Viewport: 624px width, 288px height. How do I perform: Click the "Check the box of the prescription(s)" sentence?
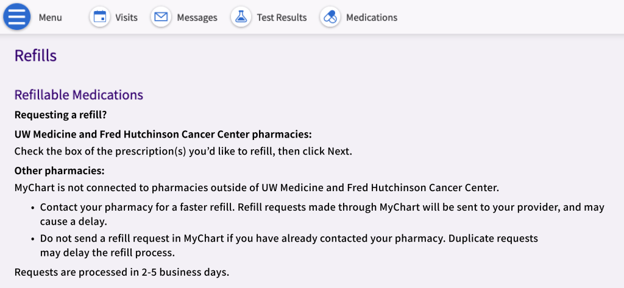(183, 151)
